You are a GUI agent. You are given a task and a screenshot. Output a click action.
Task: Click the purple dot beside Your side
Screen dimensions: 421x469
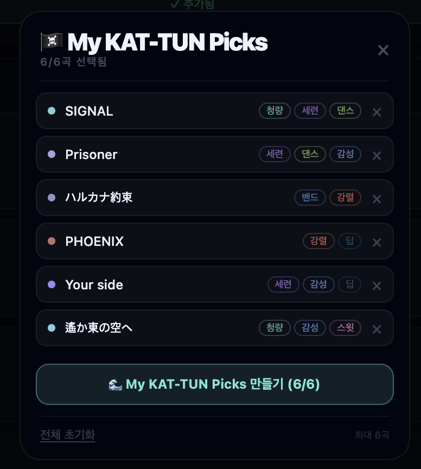(x=52, y=284)
